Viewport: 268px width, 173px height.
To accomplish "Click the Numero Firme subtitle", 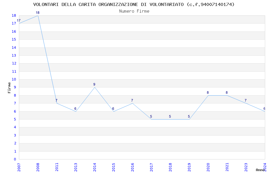I will coord(134,11).
